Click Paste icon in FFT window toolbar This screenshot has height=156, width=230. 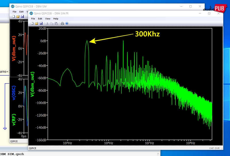coord(56,23)
